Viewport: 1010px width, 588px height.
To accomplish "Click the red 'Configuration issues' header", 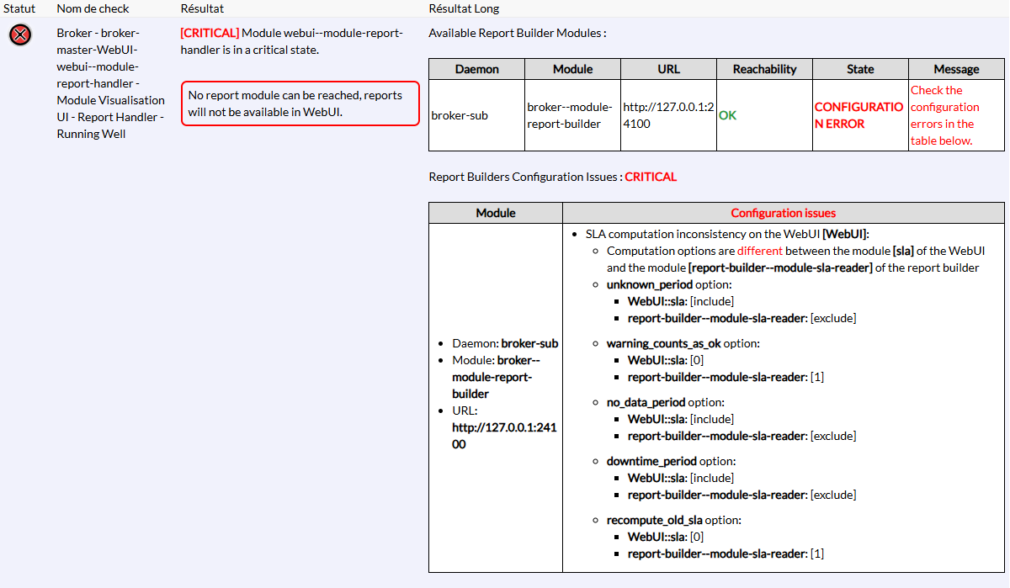I will click(783, 213).
